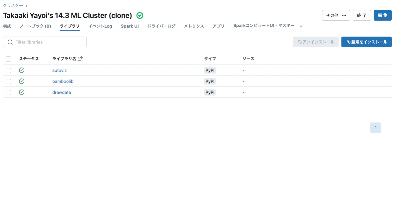Check the drawdata row checkbox
The width and height of the screenshot is (396, 209).
[8, 93]
